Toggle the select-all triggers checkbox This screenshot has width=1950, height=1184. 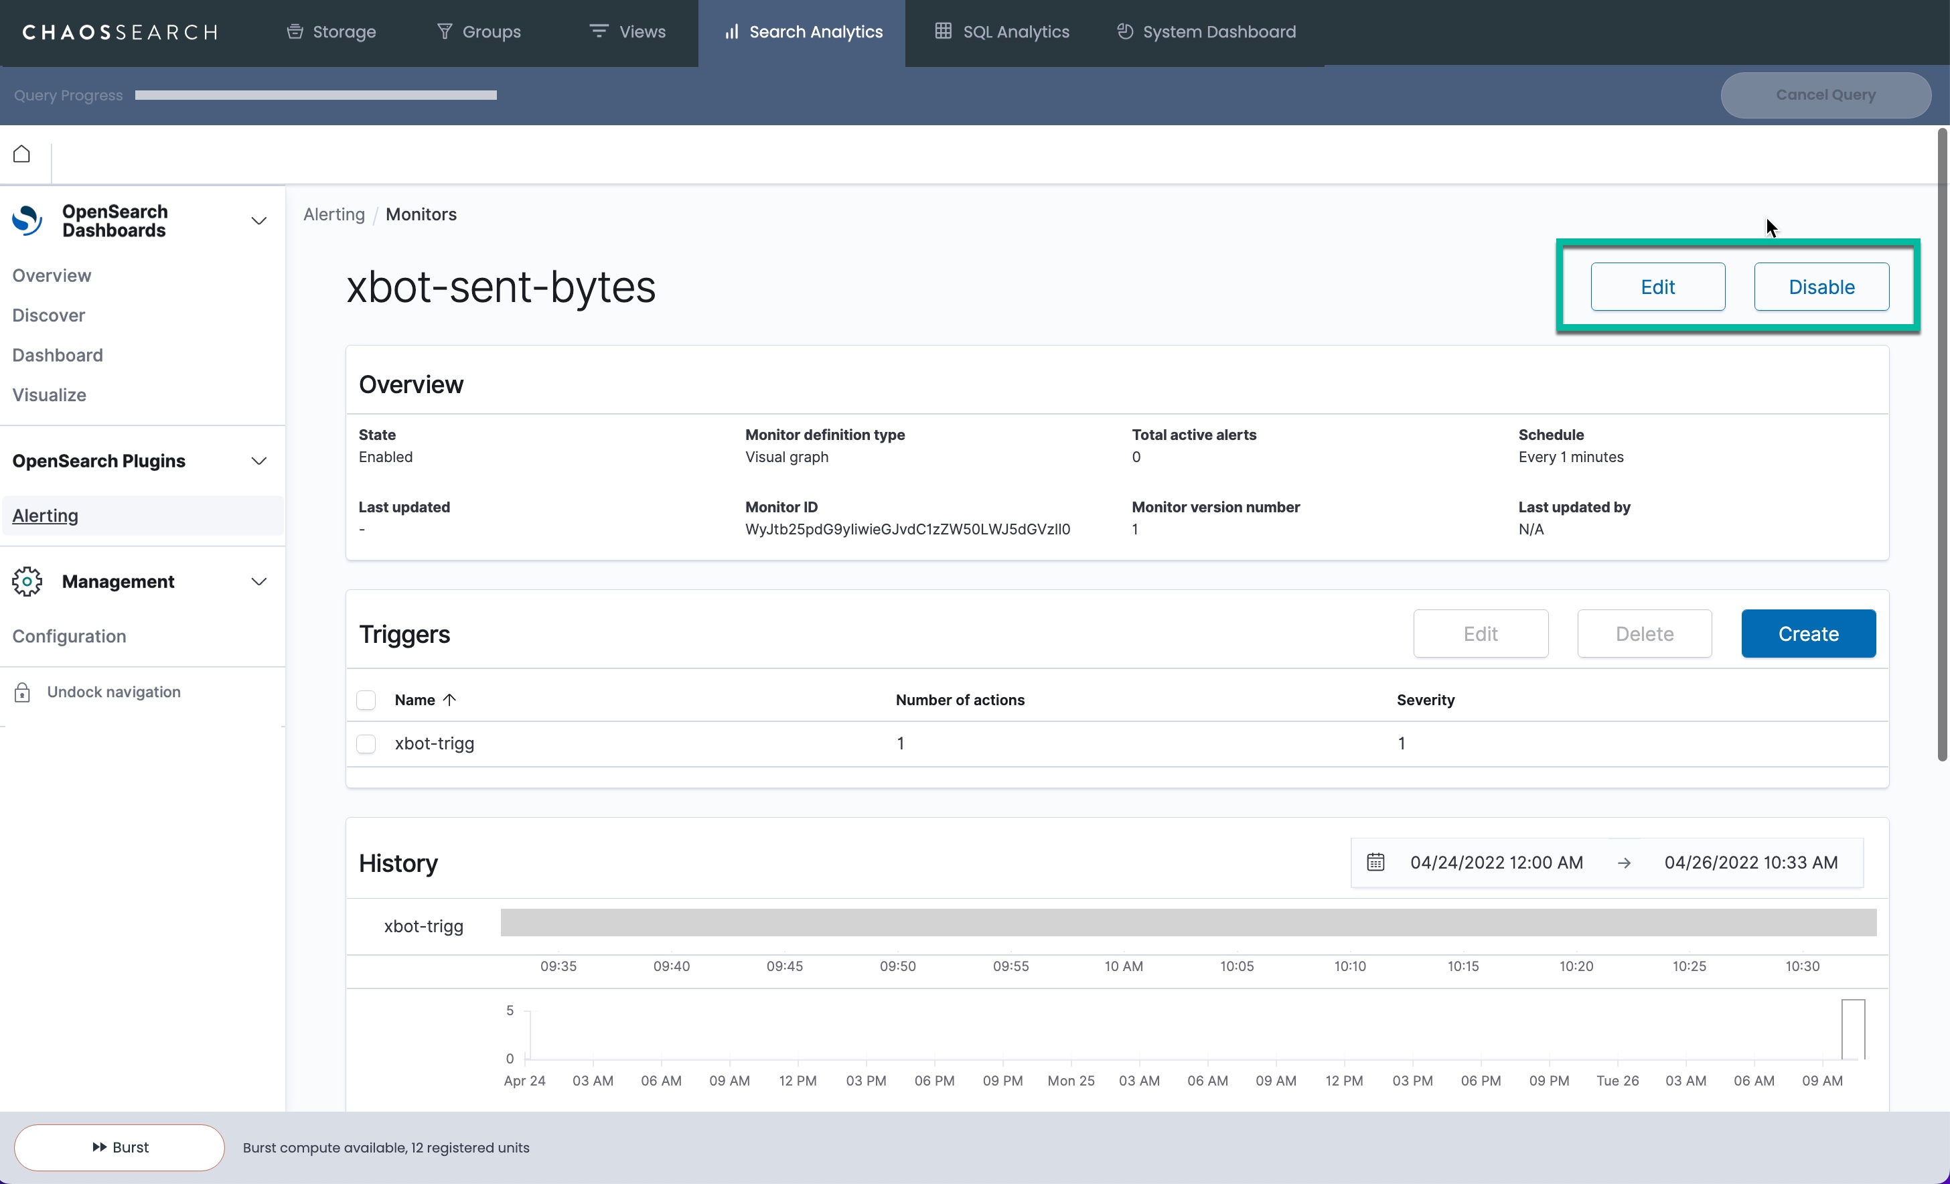click(x=366, y=700)
